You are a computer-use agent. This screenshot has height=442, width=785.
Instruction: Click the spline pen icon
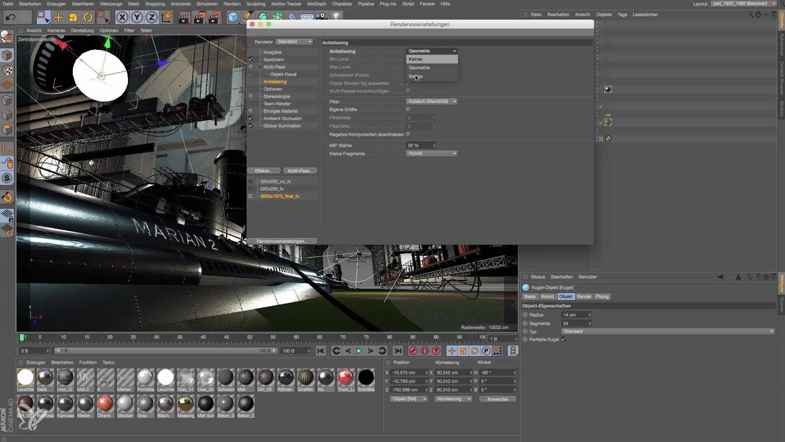click(247, 16)
